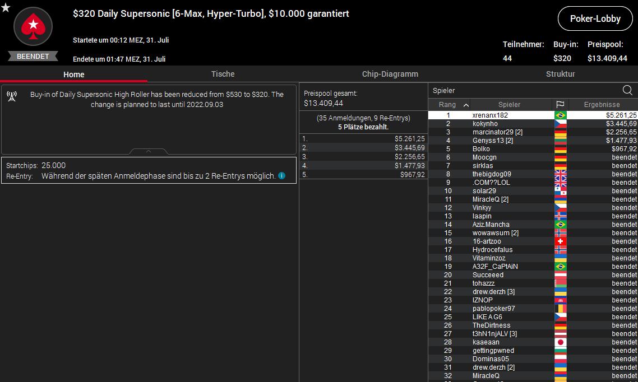Click the Japan flag next to kaaeaan
Viewport: 638px width, 382px height.
(560, 342)
